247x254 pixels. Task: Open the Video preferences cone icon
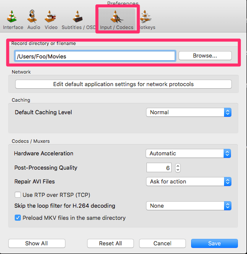(x=50, y=16)
